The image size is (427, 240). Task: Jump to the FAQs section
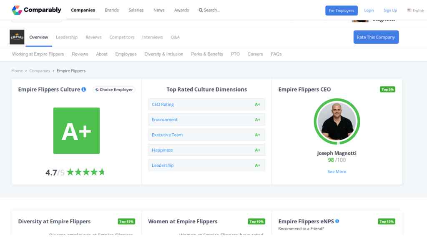point(276,54)
